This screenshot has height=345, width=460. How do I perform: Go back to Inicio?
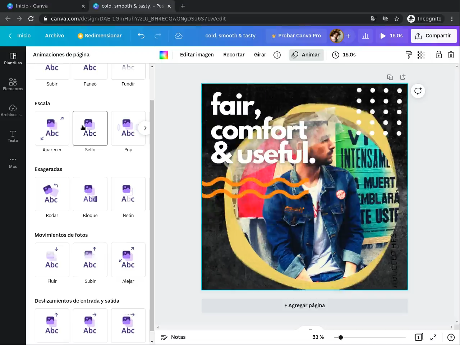pos(19,36)
